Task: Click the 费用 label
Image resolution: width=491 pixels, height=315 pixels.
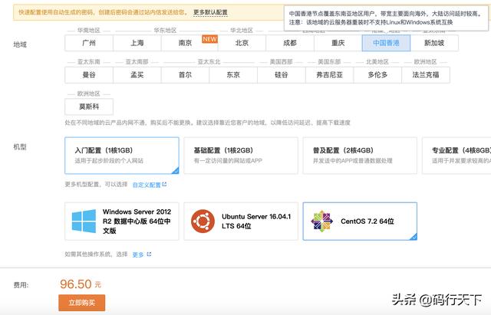Action: coord(21,285)
